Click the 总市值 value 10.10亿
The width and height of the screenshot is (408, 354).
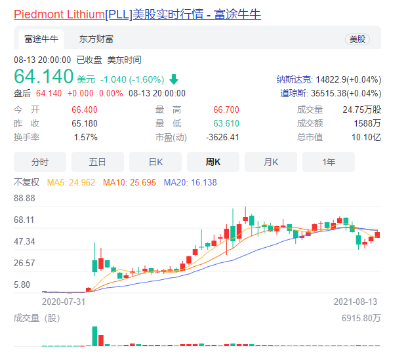click(x=367, y=137)
